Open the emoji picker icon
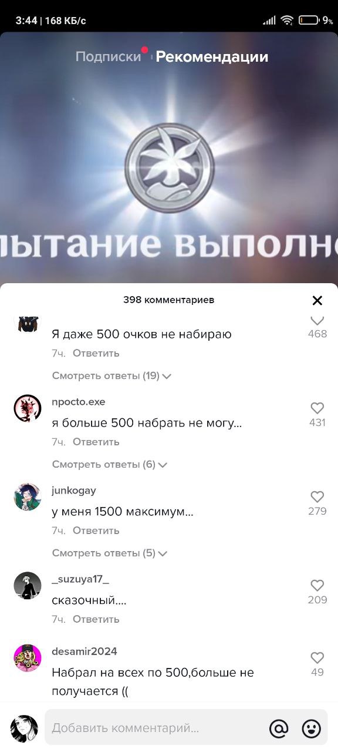338x752 pixels. pos(312,728)
